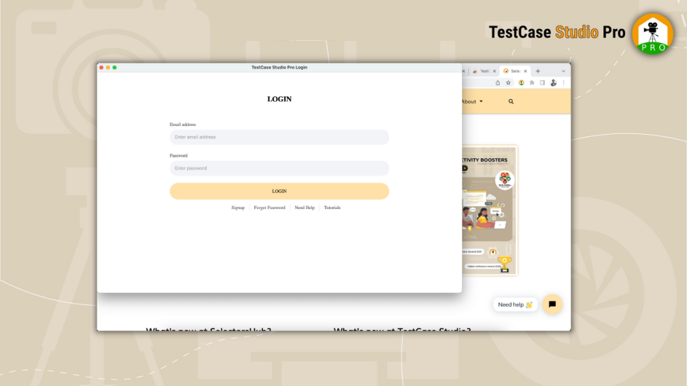Close the Chrome Web Store browser tab

point(494,71)
